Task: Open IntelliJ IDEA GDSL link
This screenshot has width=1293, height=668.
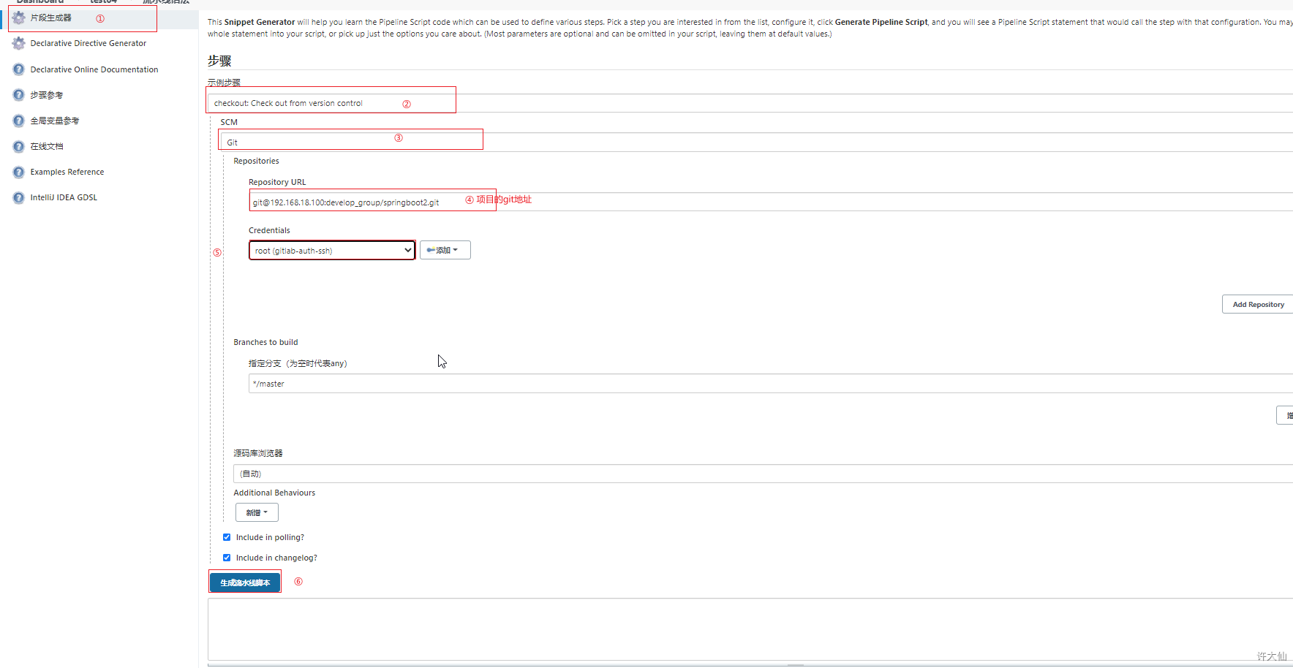Action: click(x=64, y=197)
